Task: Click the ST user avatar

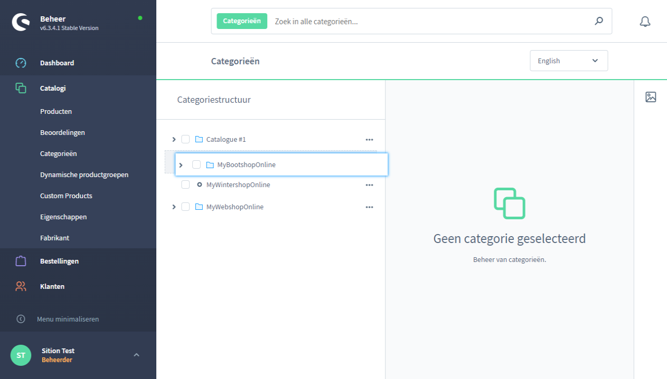Action: click(21, 355)
